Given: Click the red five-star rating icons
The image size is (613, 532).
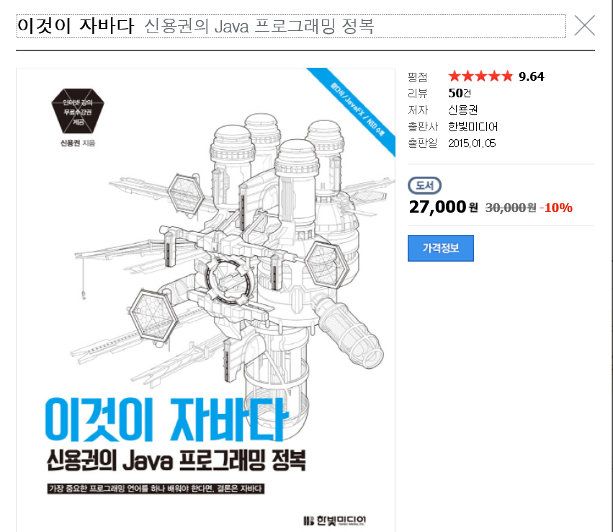Looking at the screenshot, I should click(x=480, y=76).
